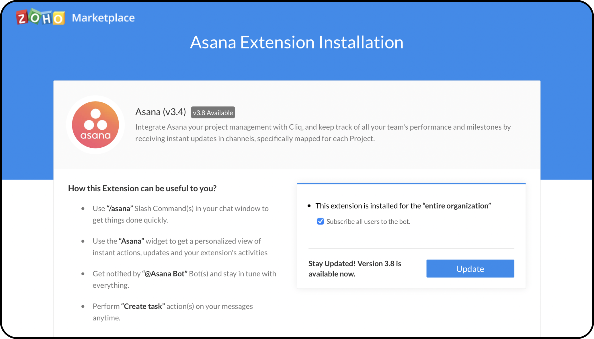This screenshot has width=594, height=339.
Task: Click the "@Asana Bot" text
Action: (x=165, y=274)
